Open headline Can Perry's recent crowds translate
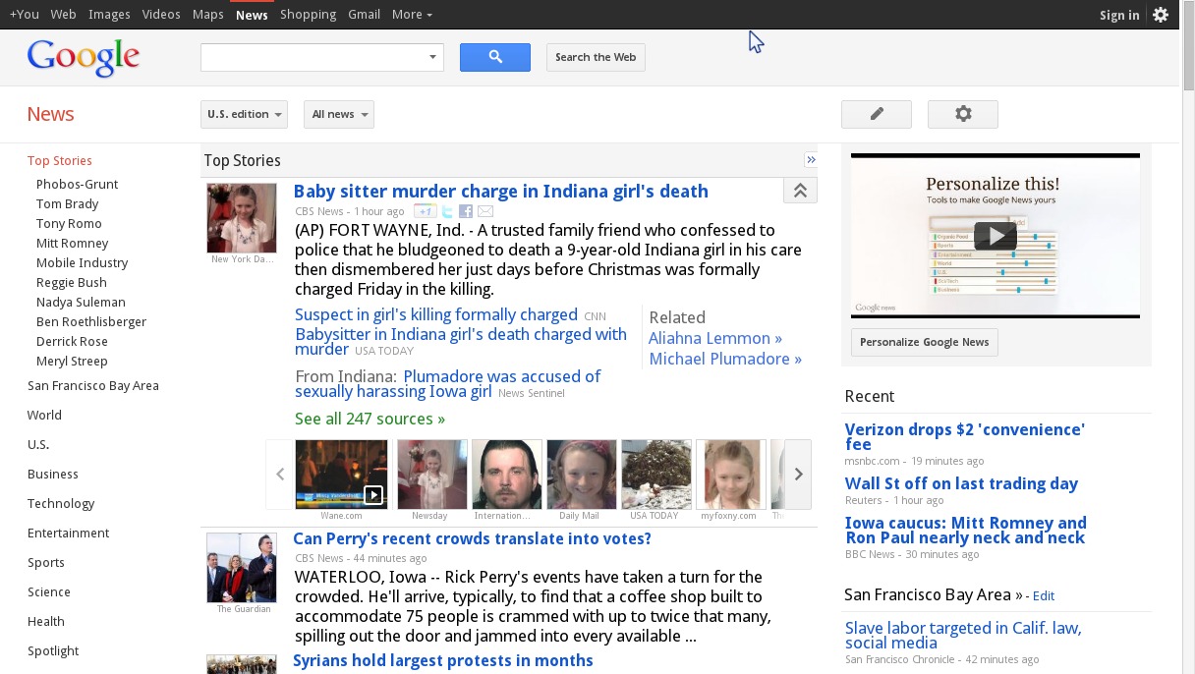The width and height of the screenshot is (1195, 674). click(472, 538)
